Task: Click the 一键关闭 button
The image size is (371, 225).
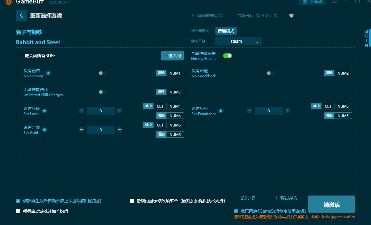Action: click(x=172, y=56)
